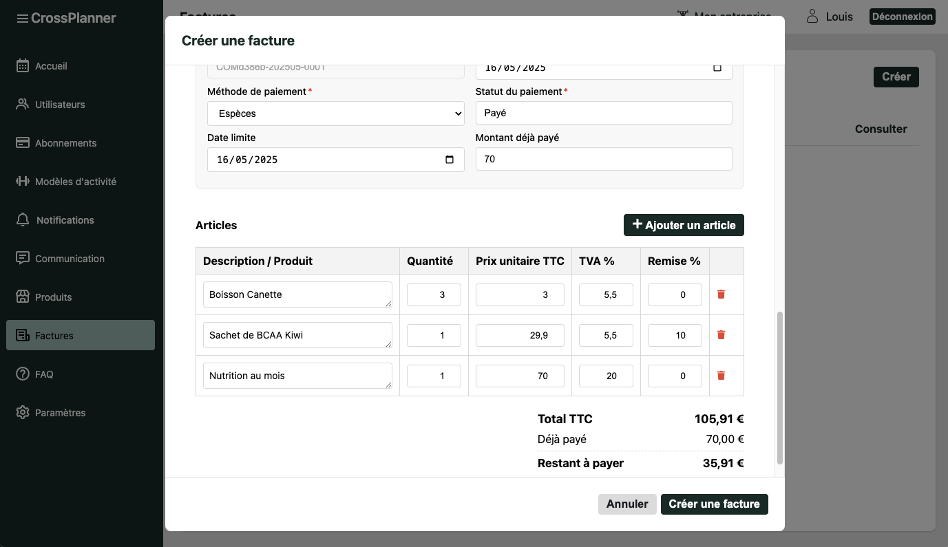Edit quantity for Boisson Canette
The height and width of the screenshot is (547, 948).
click(x=434, y=294)
